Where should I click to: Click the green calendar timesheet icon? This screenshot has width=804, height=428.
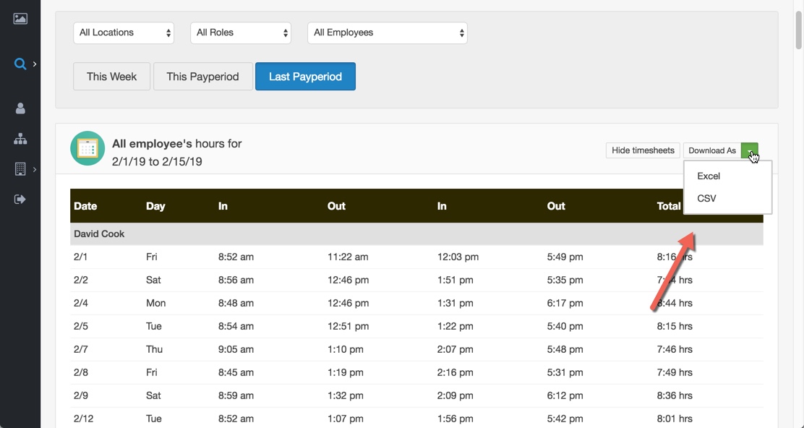(x=87, y=148)
